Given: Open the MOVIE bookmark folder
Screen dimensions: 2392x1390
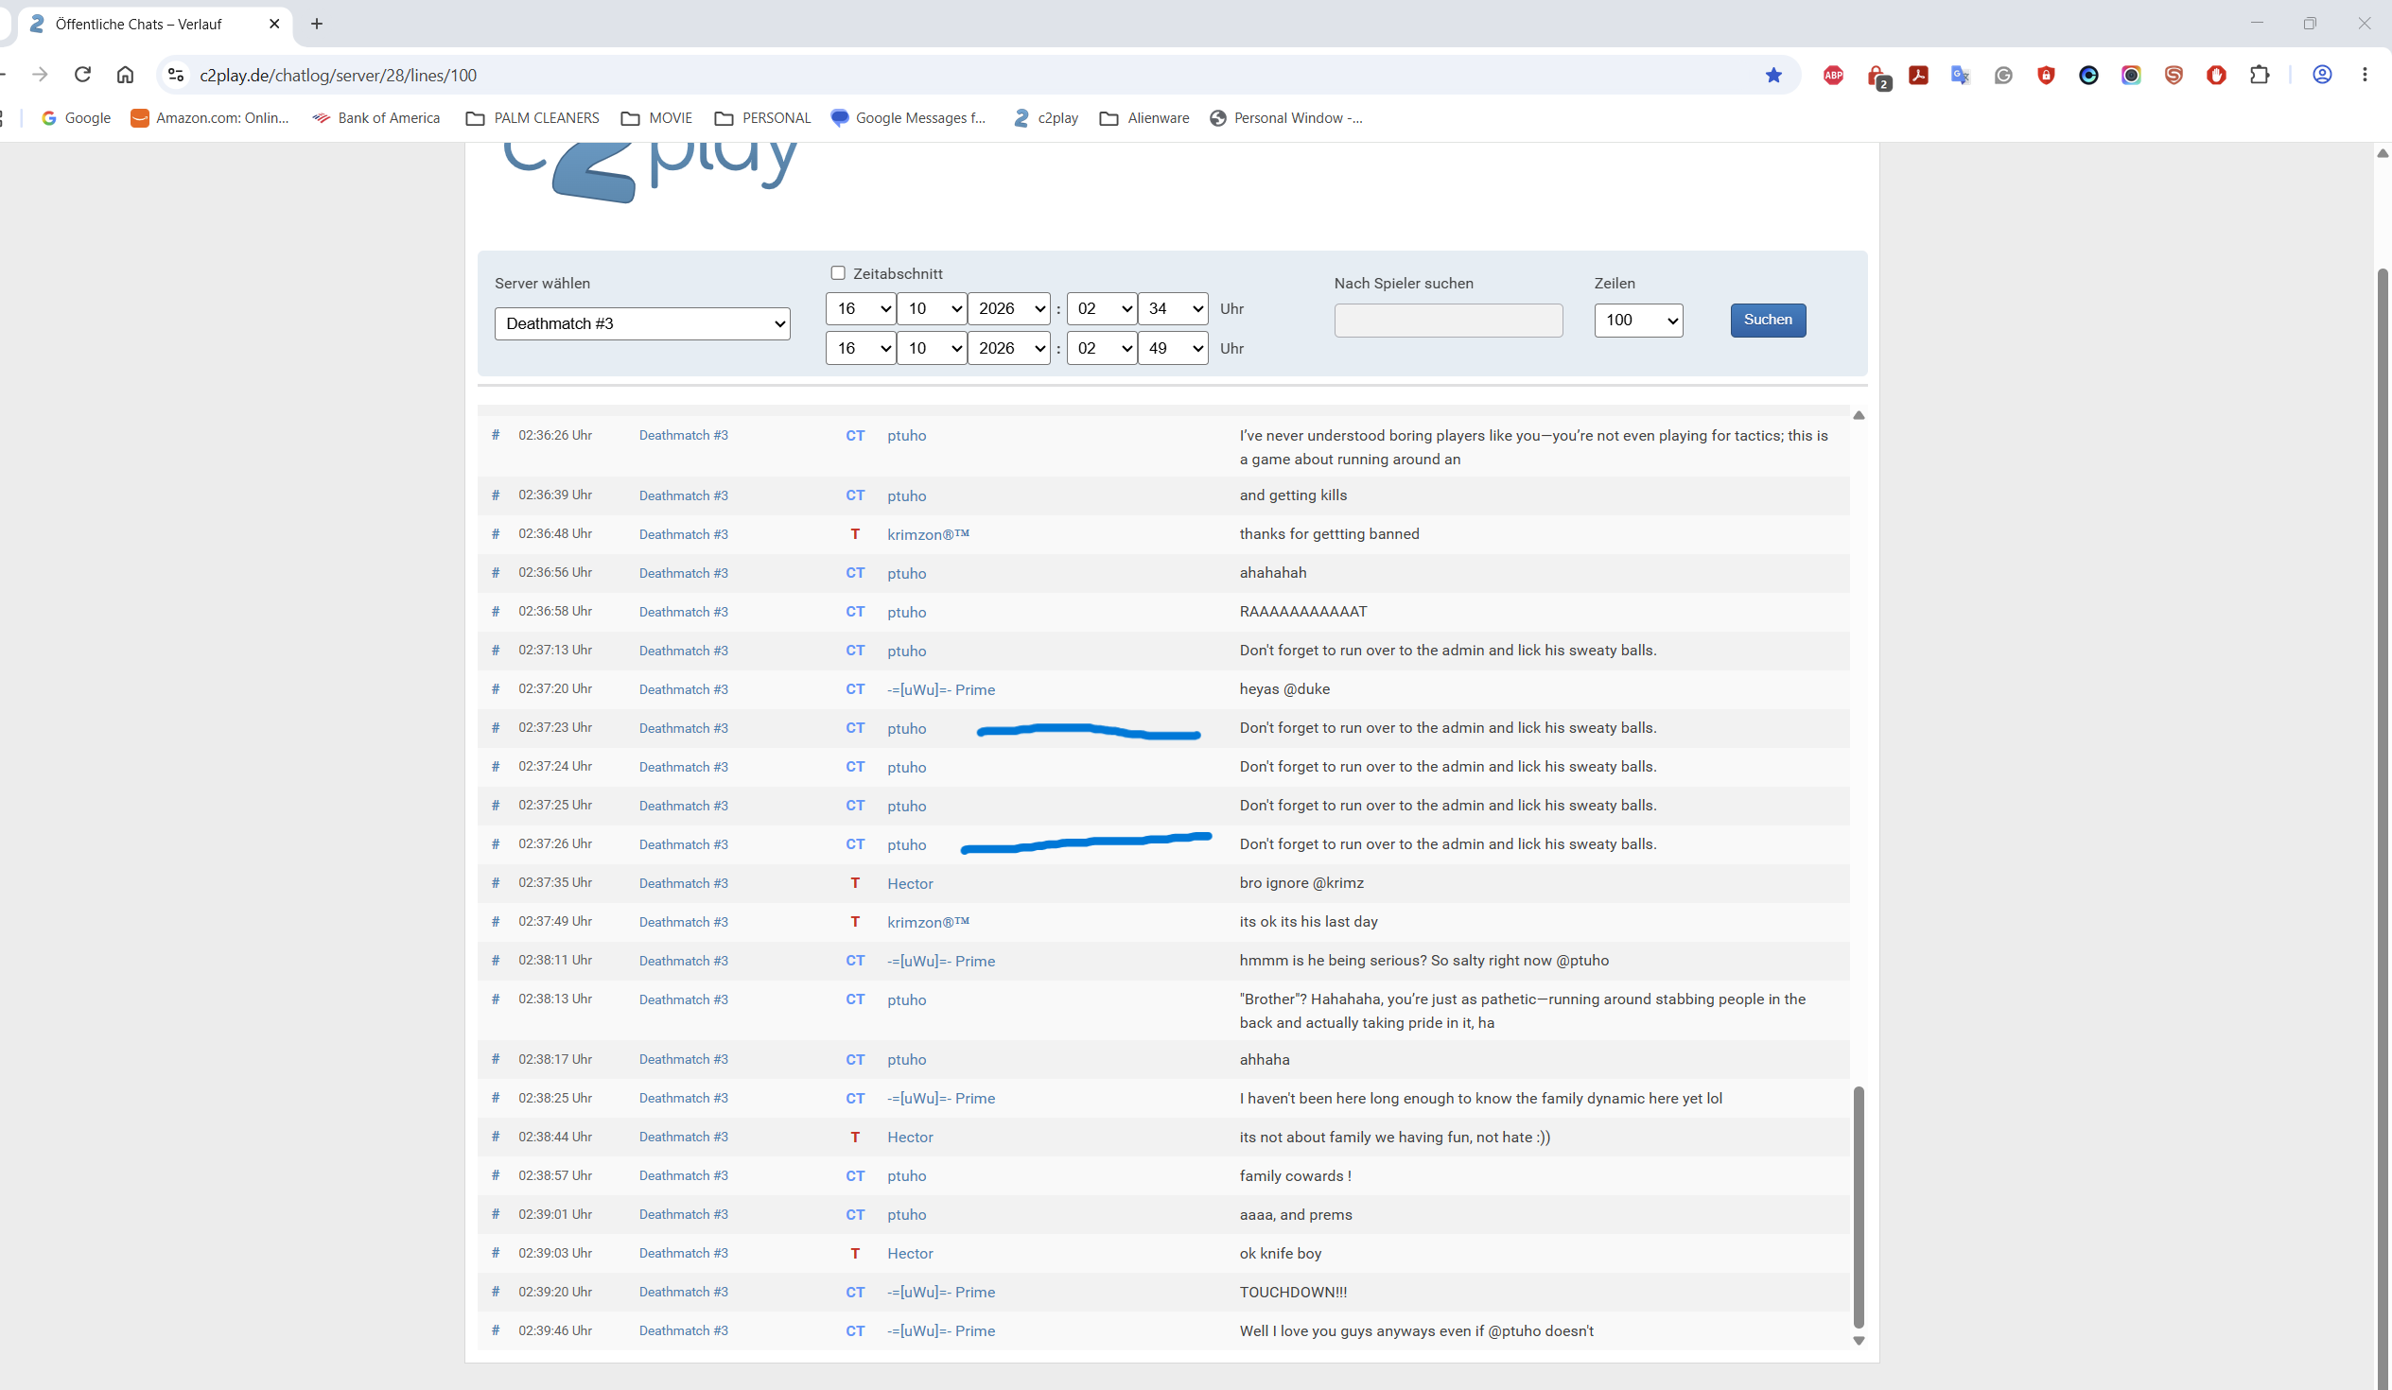Looking at the screenshot, I should coord(656,117).
